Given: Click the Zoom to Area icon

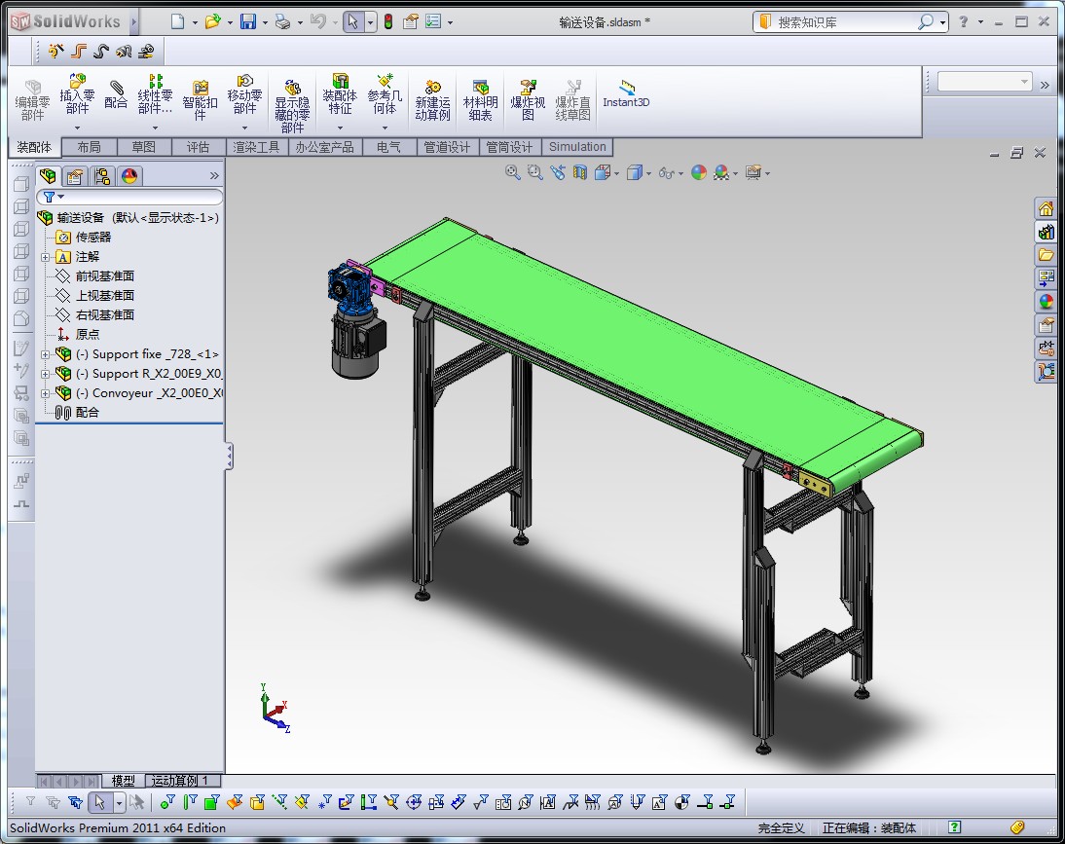Looking at the screenshot, I should pos(535,172).
